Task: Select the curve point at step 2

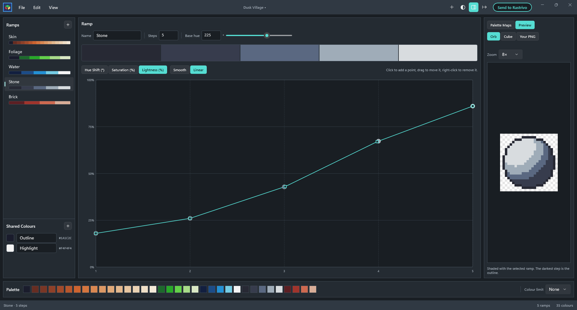Action: pyautogui.click(x=190, y=218)
